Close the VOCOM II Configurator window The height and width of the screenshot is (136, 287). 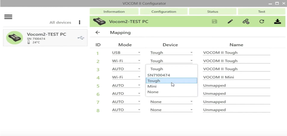click(x=284, y=3)
